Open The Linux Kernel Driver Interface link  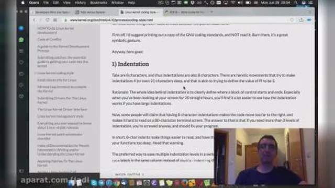click(x=62, y=109)
